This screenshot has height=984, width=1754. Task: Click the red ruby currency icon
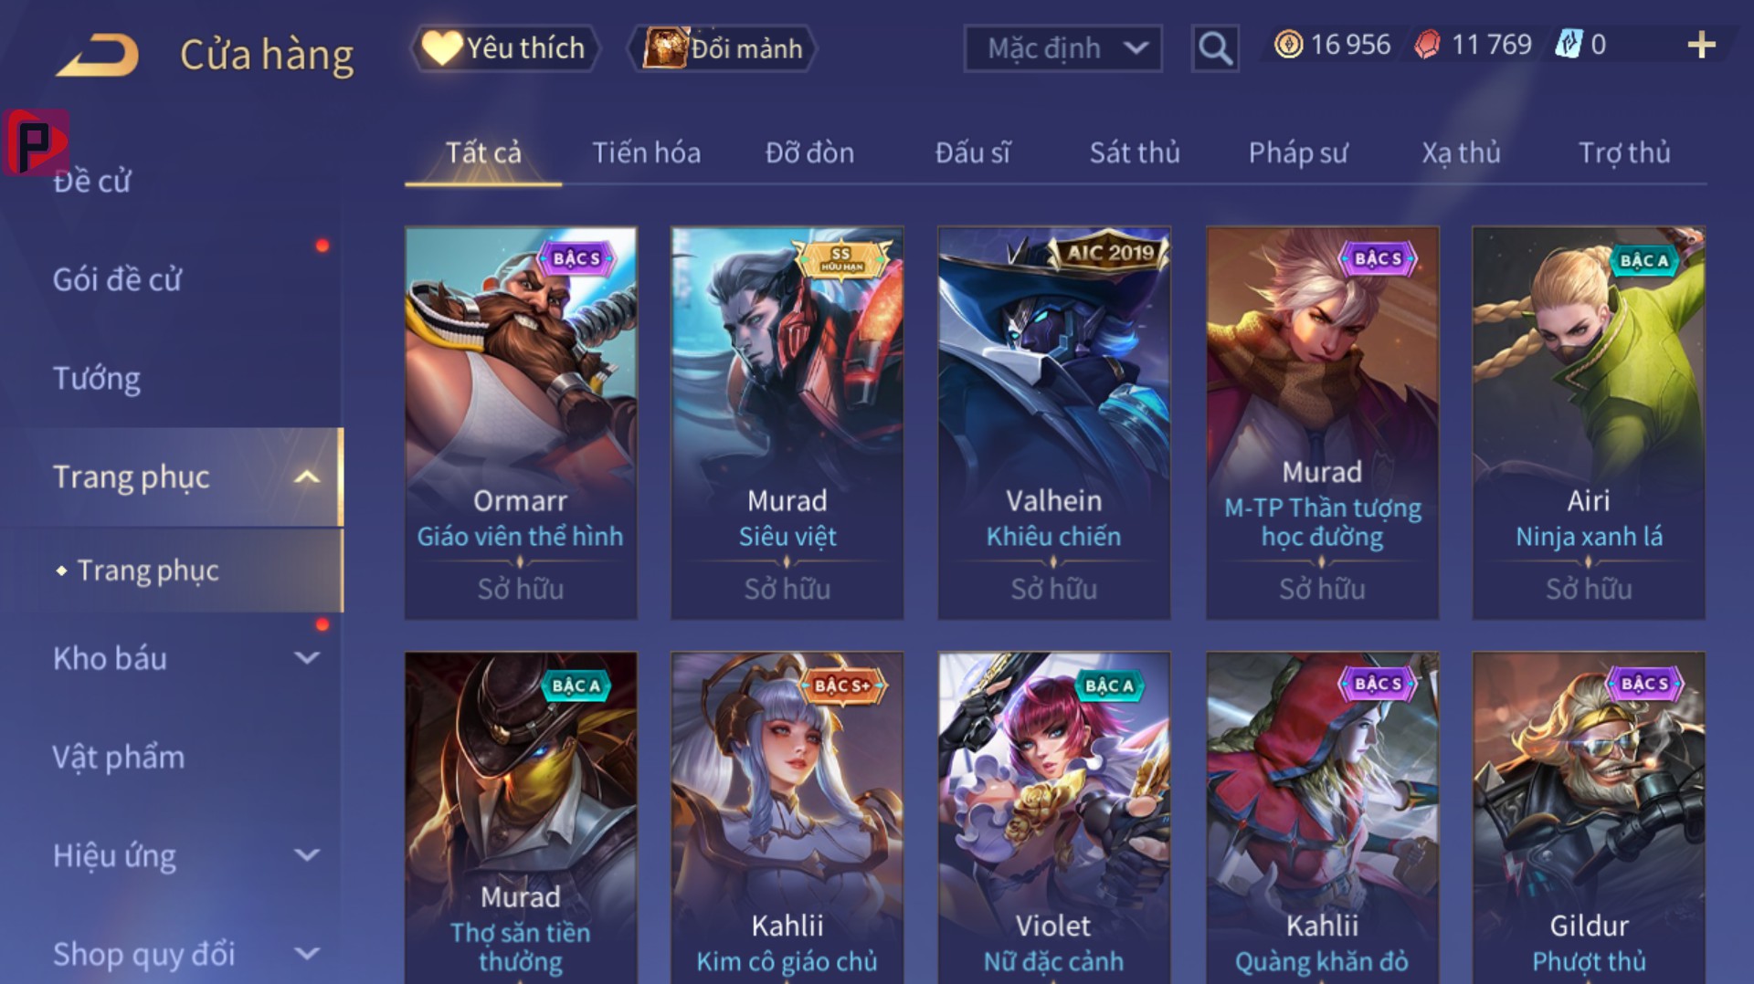[1427, 45]
